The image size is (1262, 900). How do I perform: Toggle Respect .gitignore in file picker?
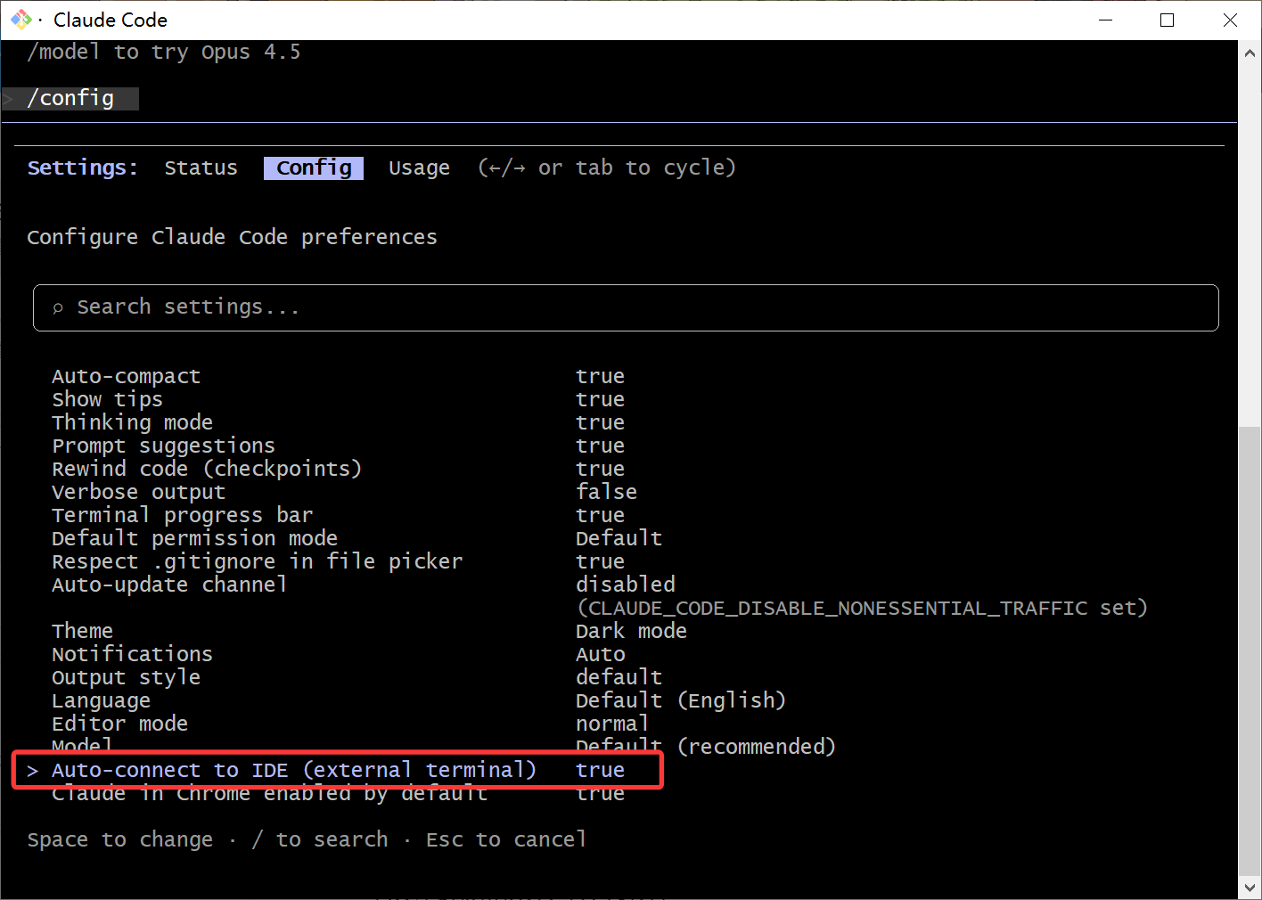[x=338, y=561]
